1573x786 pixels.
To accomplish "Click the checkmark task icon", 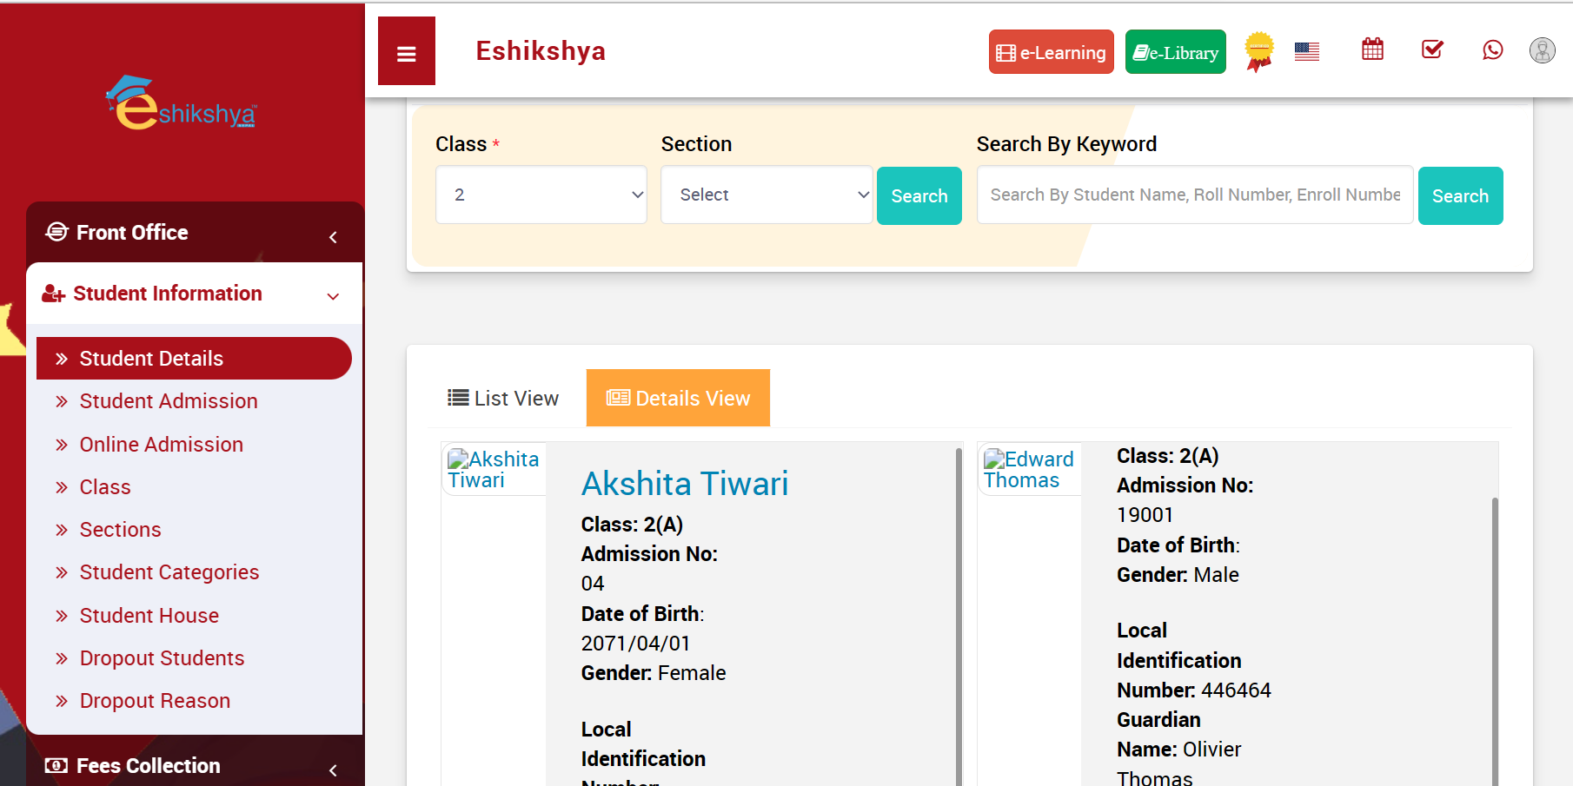I will pyautogui.click(x=1432, y=50).
